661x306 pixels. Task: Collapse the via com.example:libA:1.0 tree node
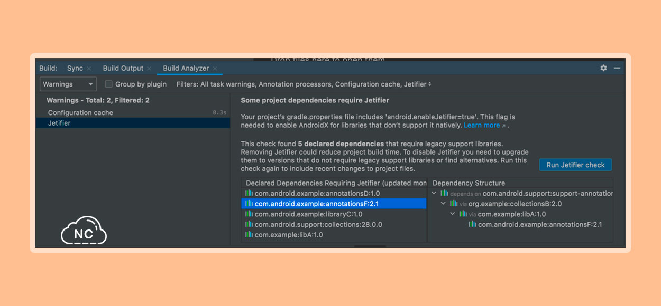point(453,214)
